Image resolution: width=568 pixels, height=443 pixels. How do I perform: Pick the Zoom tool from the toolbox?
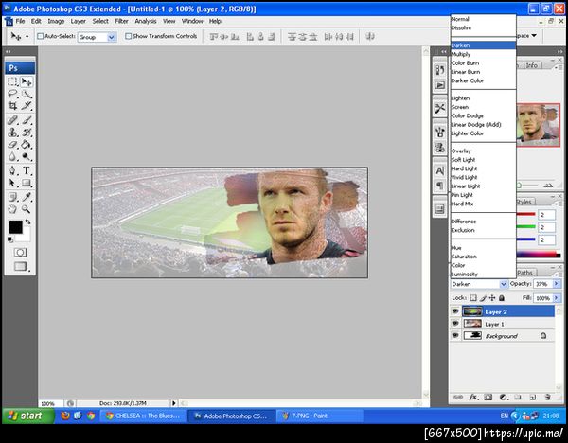click(x=27, y=208)
